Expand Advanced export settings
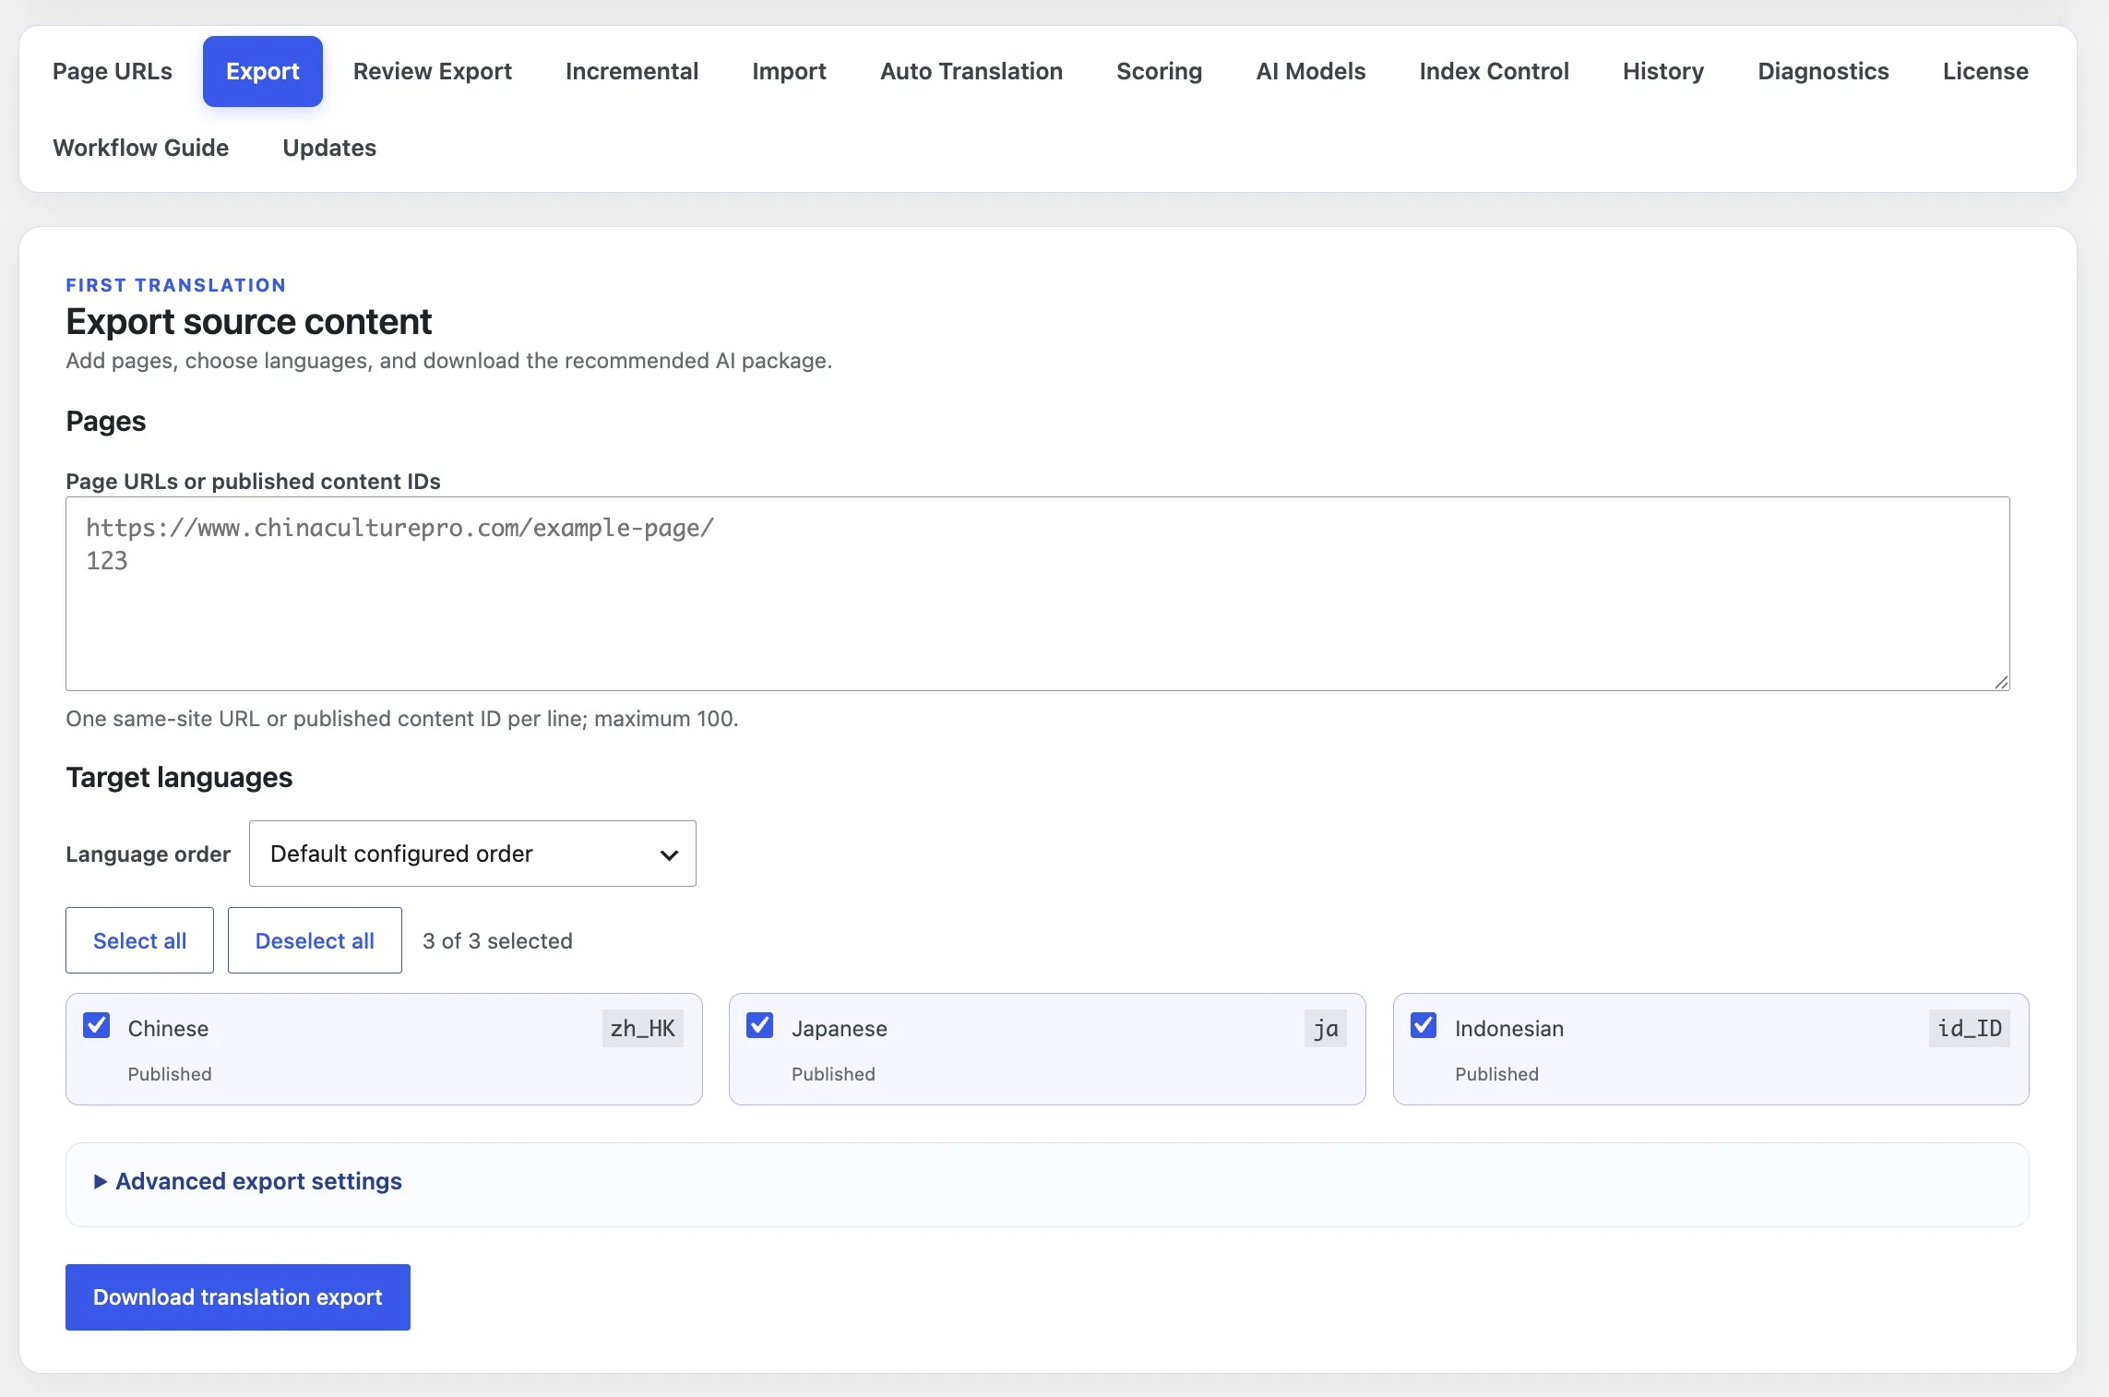2109x1397 pixels. click(248, 1182)
